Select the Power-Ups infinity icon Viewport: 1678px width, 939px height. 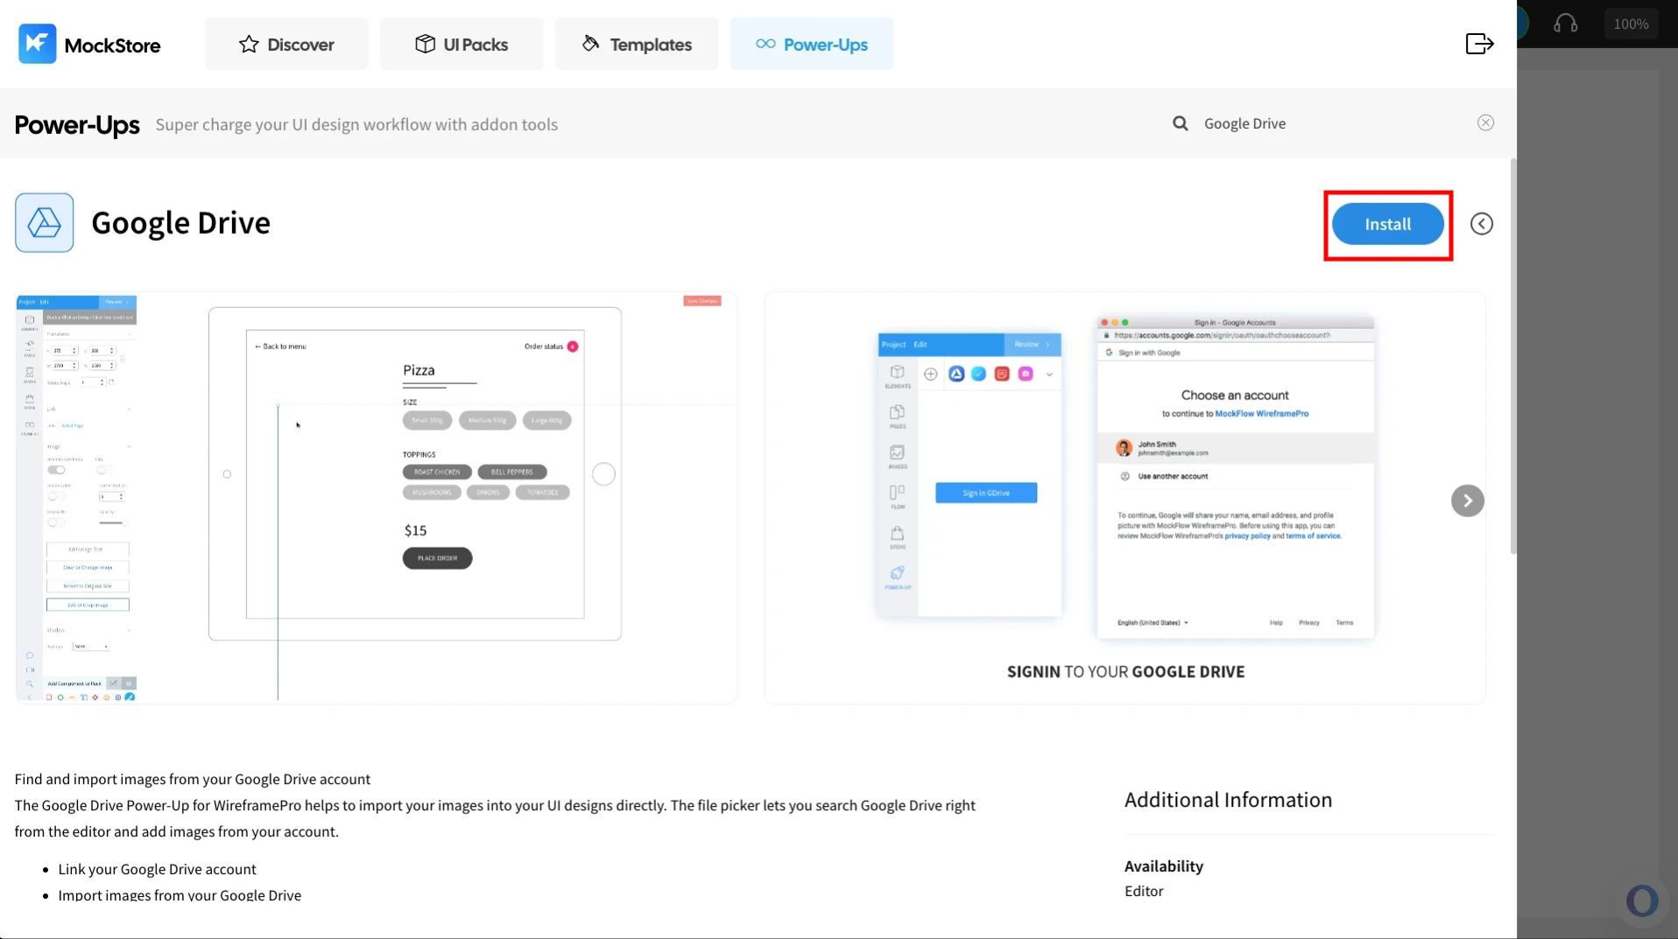click(766, 43)
